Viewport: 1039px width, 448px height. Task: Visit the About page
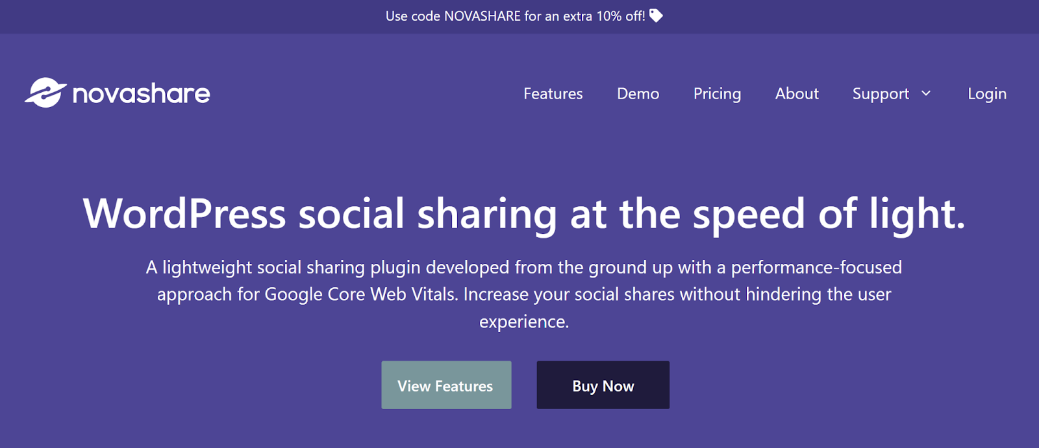[x=796, y=94]
